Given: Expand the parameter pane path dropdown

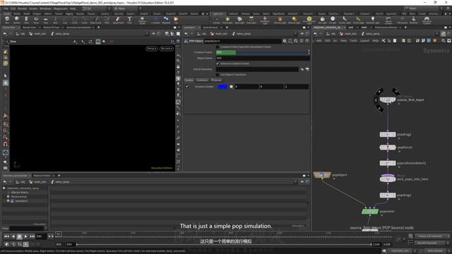Looking at the screenshot, I should (x=295, y=34).
